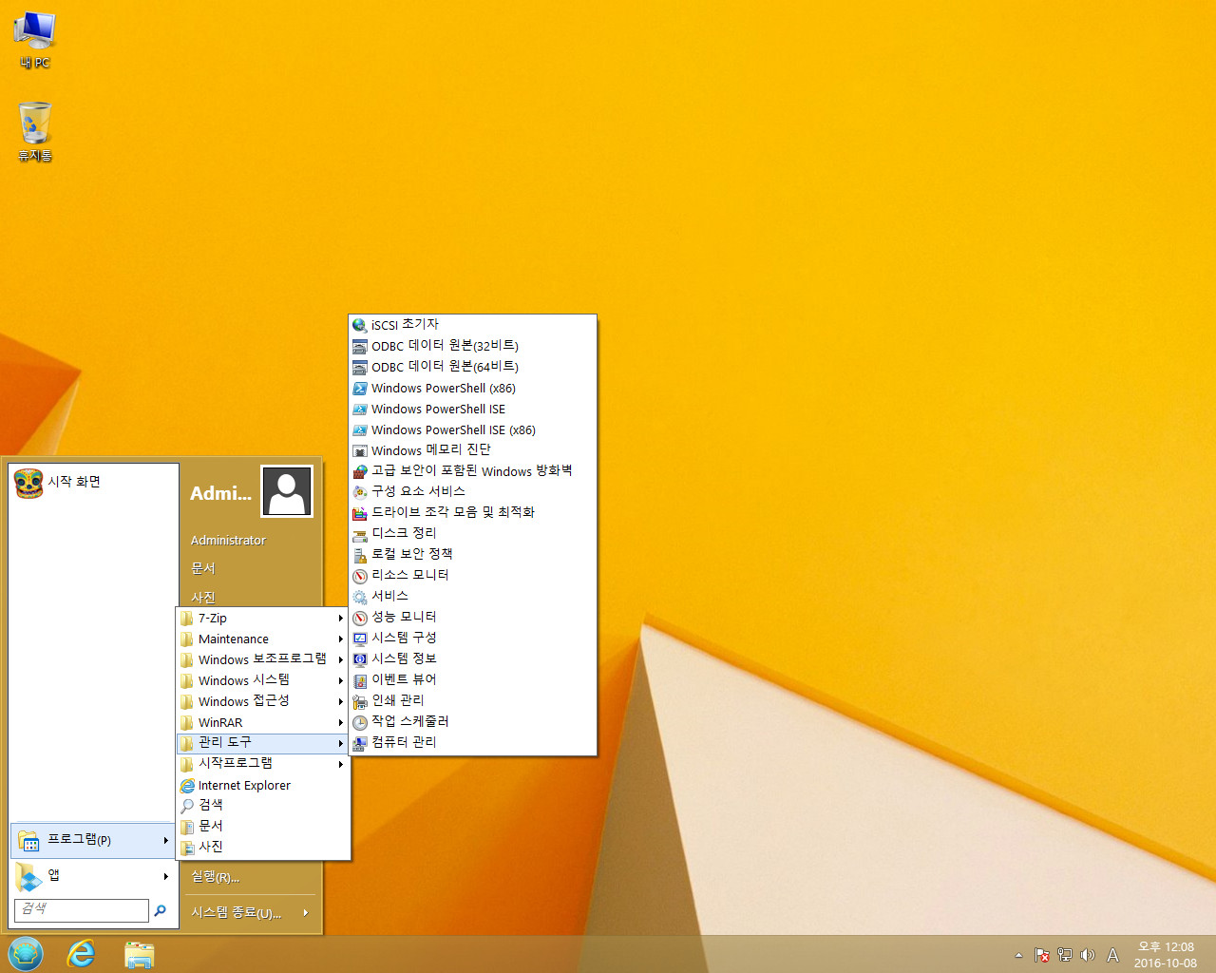
Task: Open 문서 link in right start menu column
Action: (x=203, y=568)
